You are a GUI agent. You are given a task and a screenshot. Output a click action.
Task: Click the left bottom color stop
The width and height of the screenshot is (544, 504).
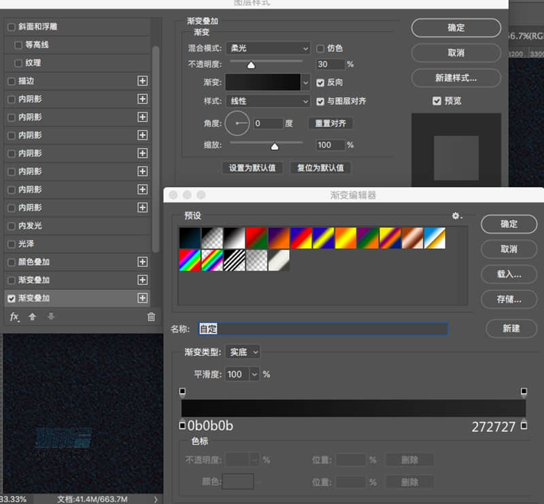pyautogui.click(x=182, y=425)
